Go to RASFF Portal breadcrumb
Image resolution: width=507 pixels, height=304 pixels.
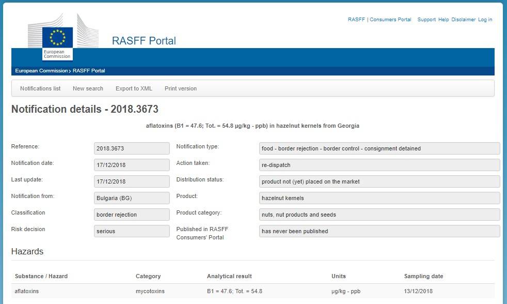tap(89, 71)
